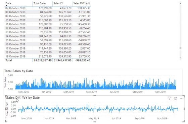Click the table scrollbar up arrow
This screenshot has height=124, width=188.
click(x=180, y=4)
